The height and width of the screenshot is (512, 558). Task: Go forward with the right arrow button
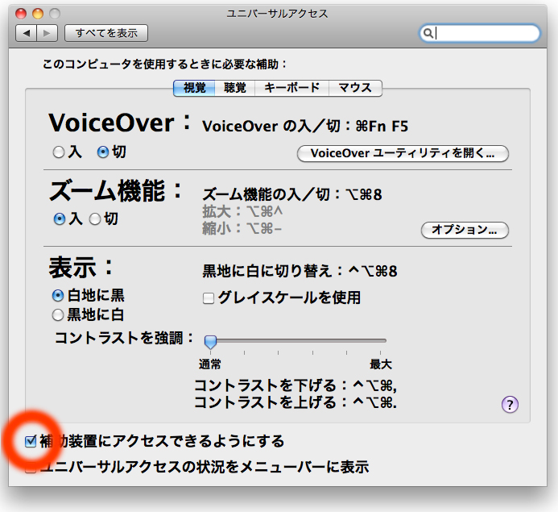click(47, 33)
